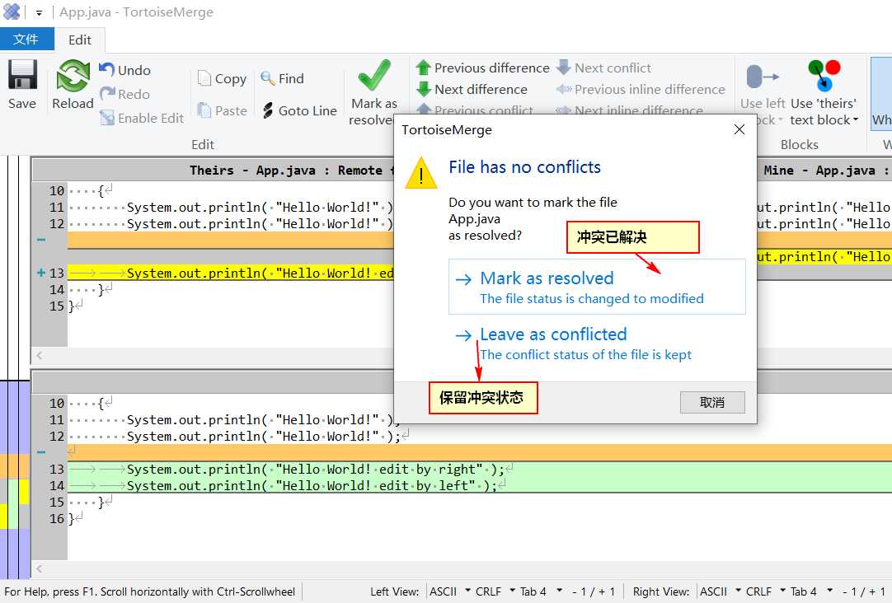The height and width of the screenshot is (603, 892).
Task: Jump to Previous difference
Action: pyautogui.click(x=482, y=68)
